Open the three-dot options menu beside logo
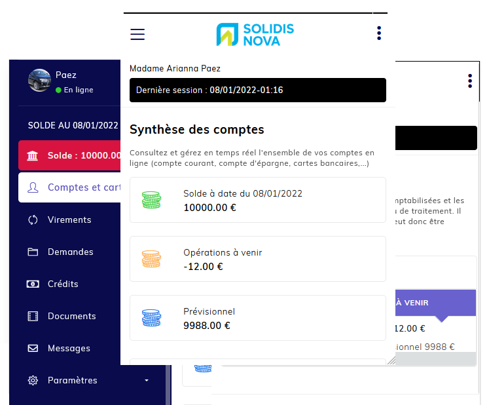This screenshot has width=489, height=405. (x=379, y=33)
